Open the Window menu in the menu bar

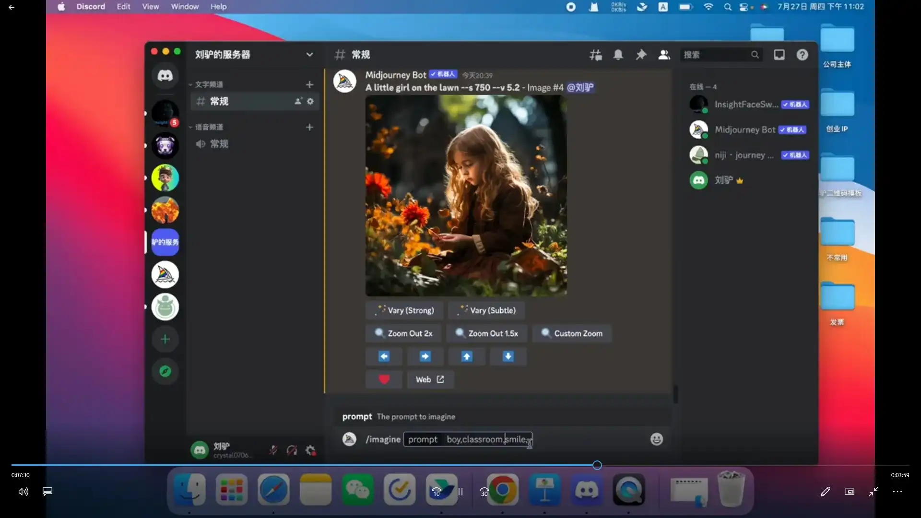pos(184,7)
